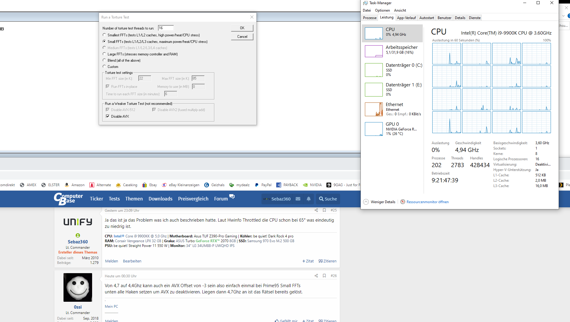Select Arbeitsspeicher in Task-Manager sidebar
570x322 pixels.
[392, 51]
